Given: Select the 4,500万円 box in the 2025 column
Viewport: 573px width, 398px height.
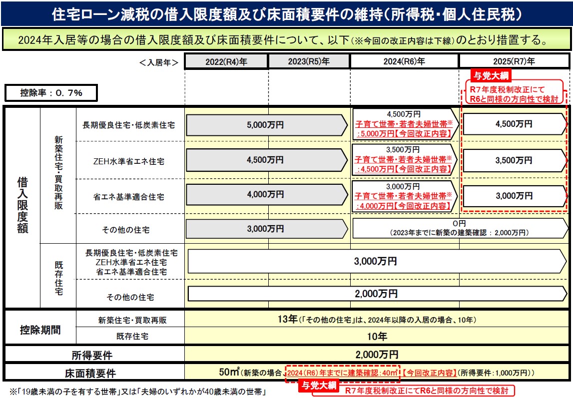Looking at the screenshot, I should tap(515, 124).
